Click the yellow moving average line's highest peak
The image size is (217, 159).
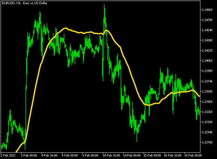click(x=65, y=28)
